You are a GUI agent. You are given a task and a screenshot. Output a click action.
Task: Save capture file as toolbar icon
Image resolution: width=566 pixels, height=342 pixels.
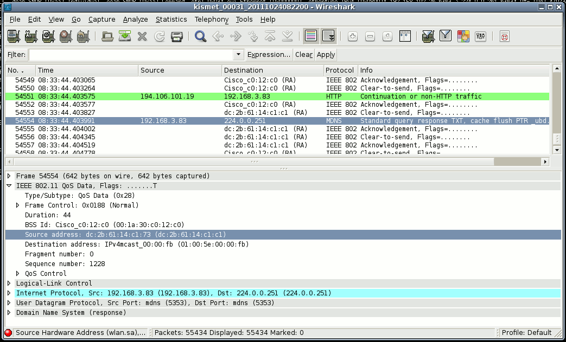tap(124, 36)
